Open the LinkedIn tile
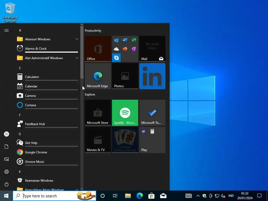This screenshot has height=201, width=268. tap(152, 76)
